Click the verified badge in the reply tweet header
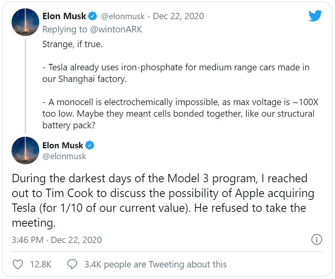 point(93,16)
